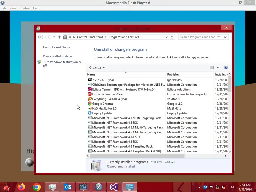Image resolution: width=256 pixels, height=192 pixels.
Task: Select the Legacy Update program icon
Action: [90, 113]
